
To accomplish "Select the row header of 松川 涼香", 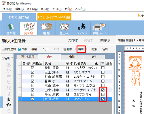I will click(20, 68).
